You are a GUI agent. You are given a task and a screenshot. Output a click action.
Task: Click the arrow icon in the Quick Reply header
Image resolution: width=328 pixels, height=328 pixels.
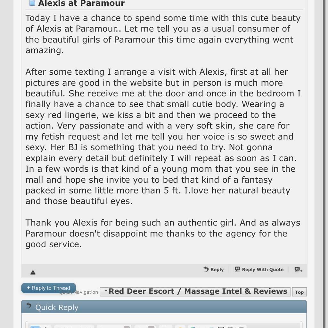point(29,306)
